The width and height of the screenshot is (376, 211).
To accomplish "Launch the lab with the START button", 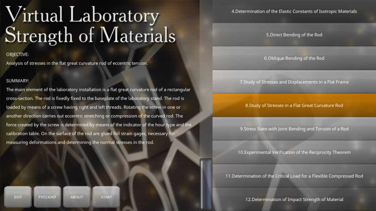I will [106, 197].
